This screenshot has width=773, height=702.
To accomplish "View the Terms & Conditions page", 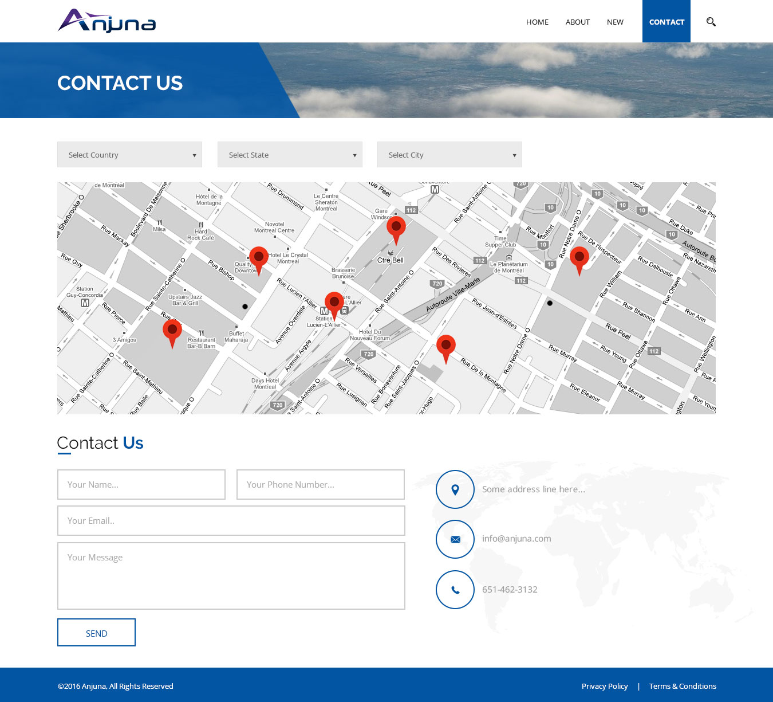I will pos(683,686).
